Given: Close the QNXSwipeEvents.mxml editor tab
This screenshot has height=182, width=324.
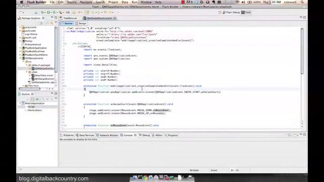Looking at the screenshot, I should (x=115, y=18).
